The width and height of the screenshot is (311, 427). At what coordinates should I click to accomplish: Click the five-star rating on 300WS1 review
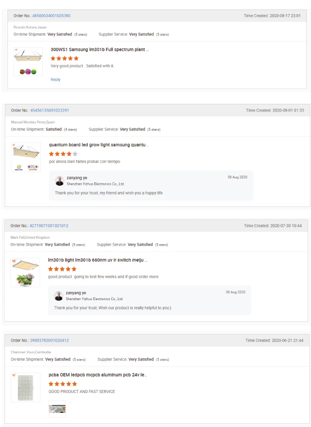coord(64,58)
